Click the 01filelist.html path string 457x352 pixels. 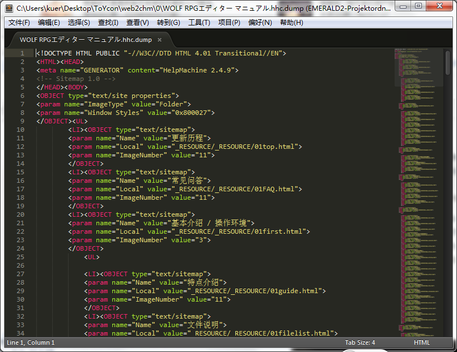click(x=261, y=333)
